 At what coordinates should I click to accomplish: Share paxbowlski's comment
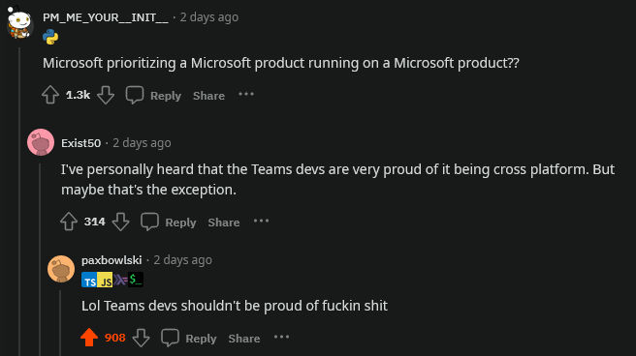243,339
